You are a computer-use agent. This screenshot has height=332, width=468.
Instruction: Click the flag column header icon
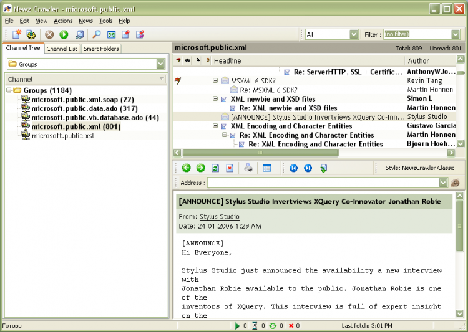coord(178,60)
